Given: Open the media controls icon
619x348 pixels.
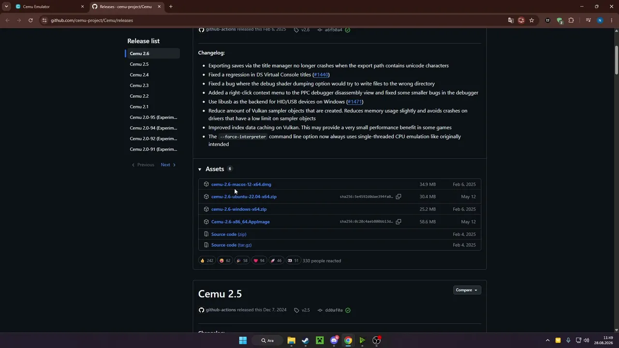Looking at the screenshot, I should [x=588, y=20].
